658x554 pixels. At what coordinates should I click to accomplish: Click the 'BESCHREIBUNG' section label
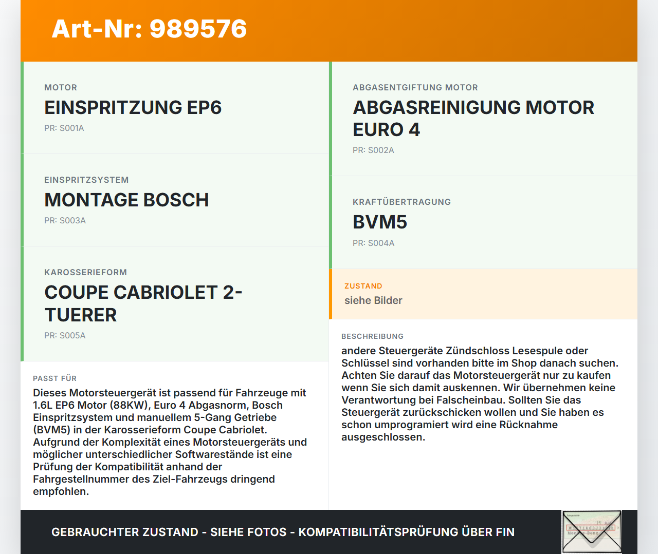(373, 336)
